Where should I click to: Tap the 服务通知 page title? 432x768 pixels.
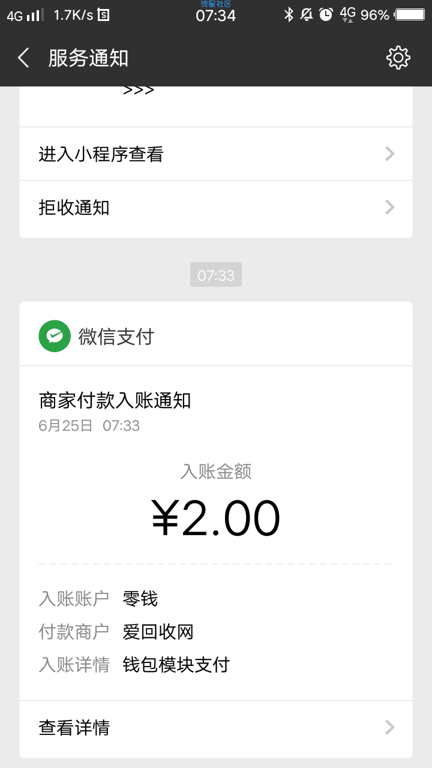(88, 58)
